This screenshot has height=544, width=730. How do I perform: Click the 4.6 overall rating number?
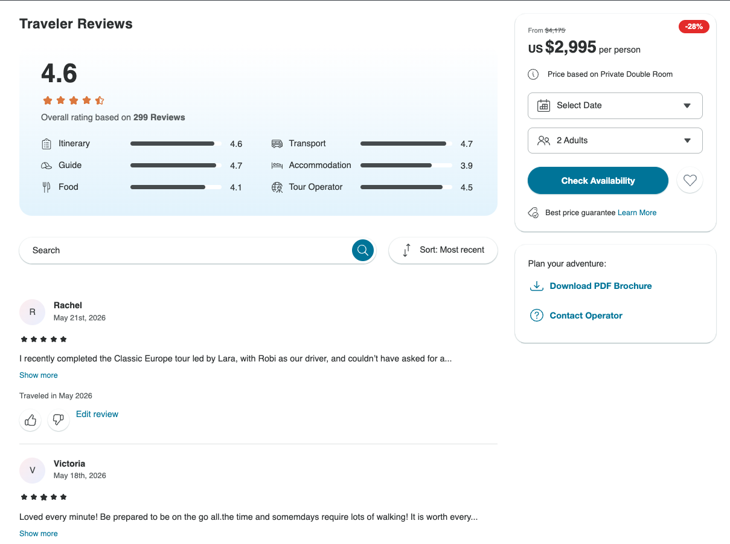point(59,74)
